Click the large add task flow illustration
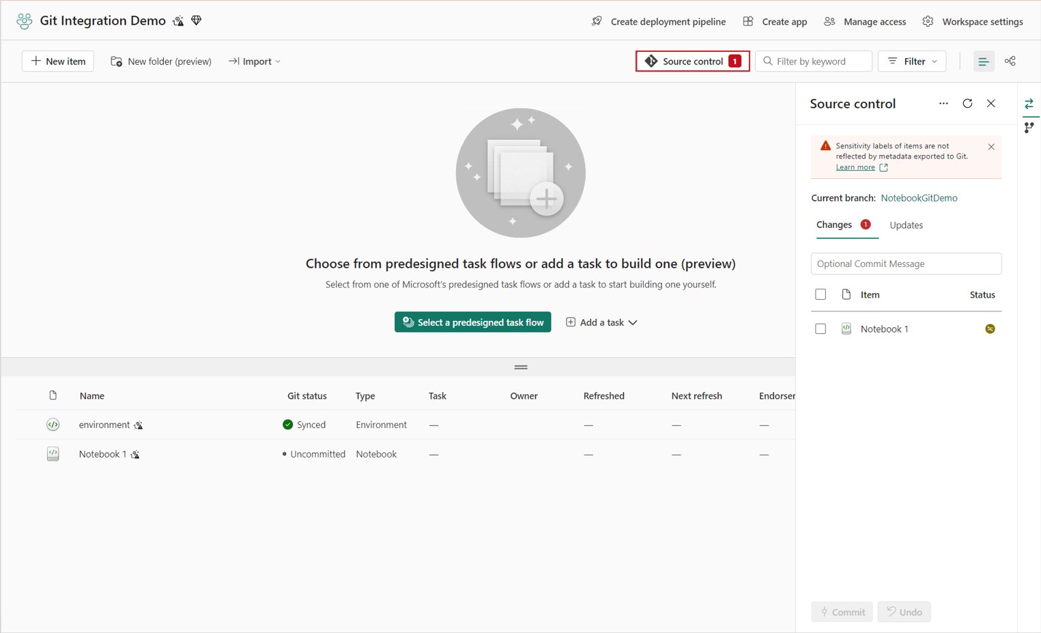 click(x=521, y=173)
